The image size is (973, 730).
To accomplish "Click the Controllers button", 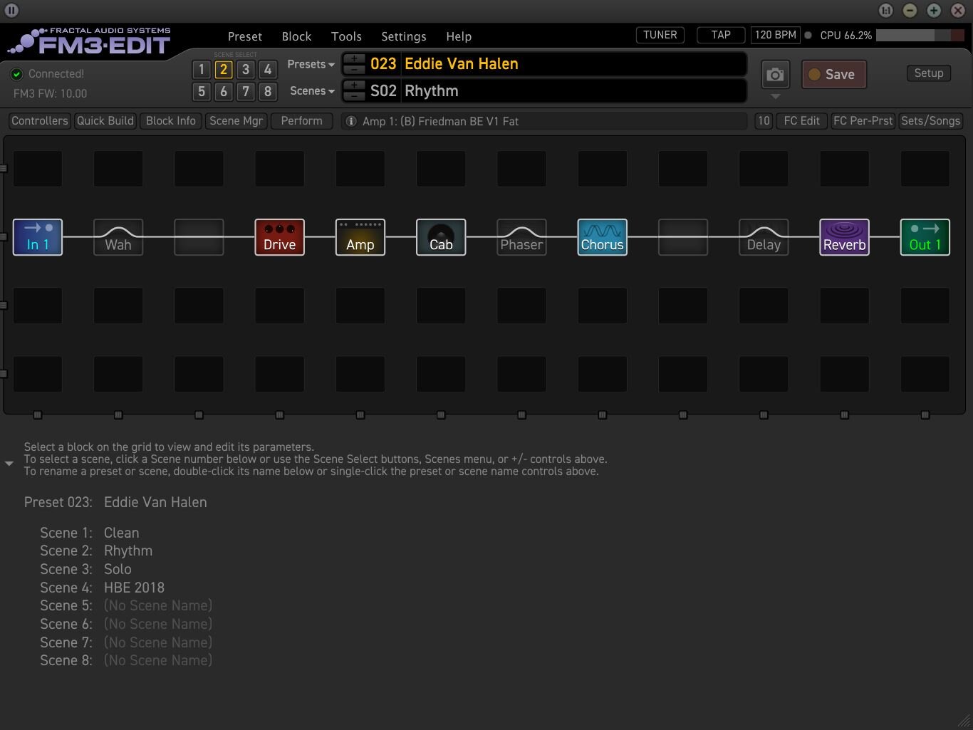I will 40,121.
